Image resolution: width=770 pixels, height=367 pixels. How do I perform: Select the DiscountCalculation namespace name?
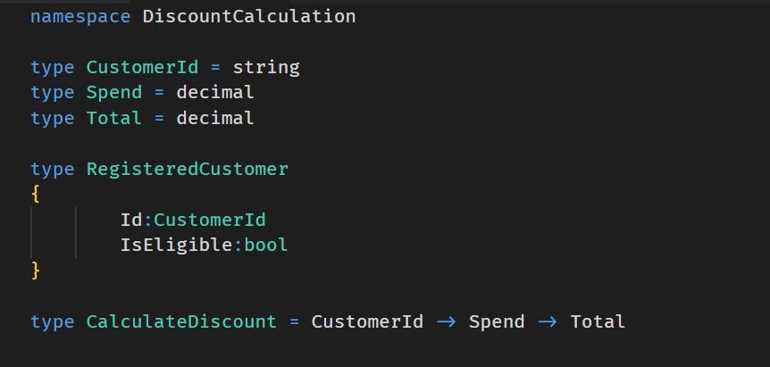[x=249, y=16]
